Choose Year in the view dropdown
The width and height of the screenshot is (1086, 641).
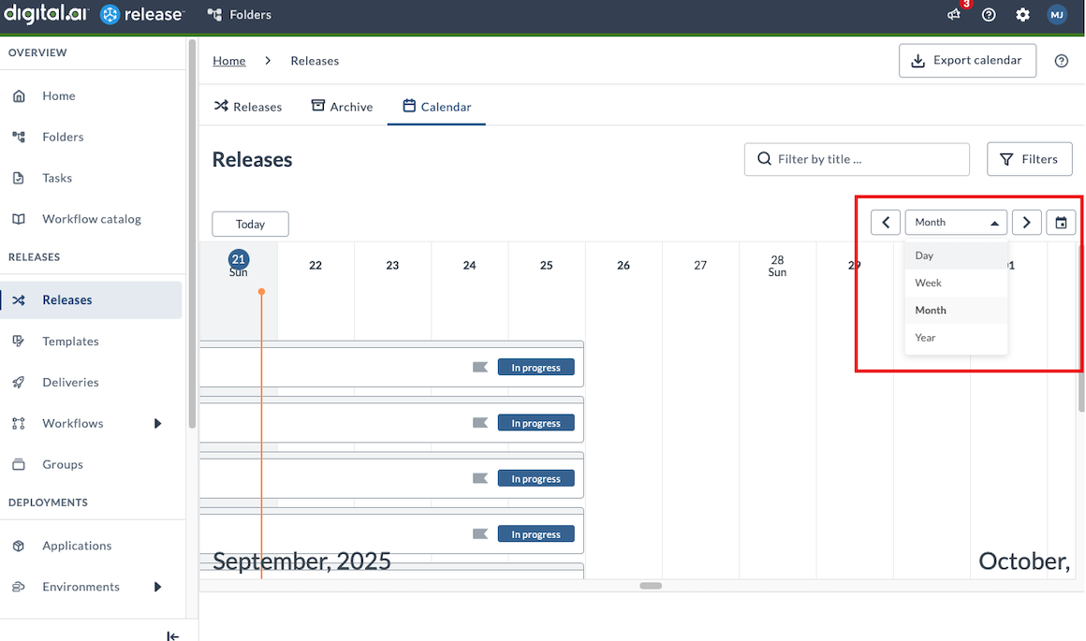tap(925, 338)
